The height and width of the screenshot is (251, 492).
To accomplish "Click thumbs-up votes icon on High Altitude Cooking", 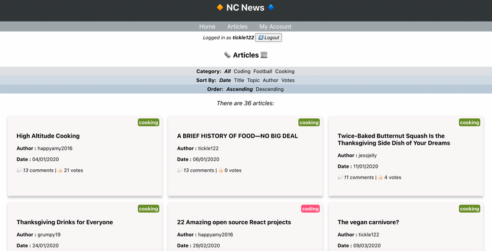I will pos(61,170).
